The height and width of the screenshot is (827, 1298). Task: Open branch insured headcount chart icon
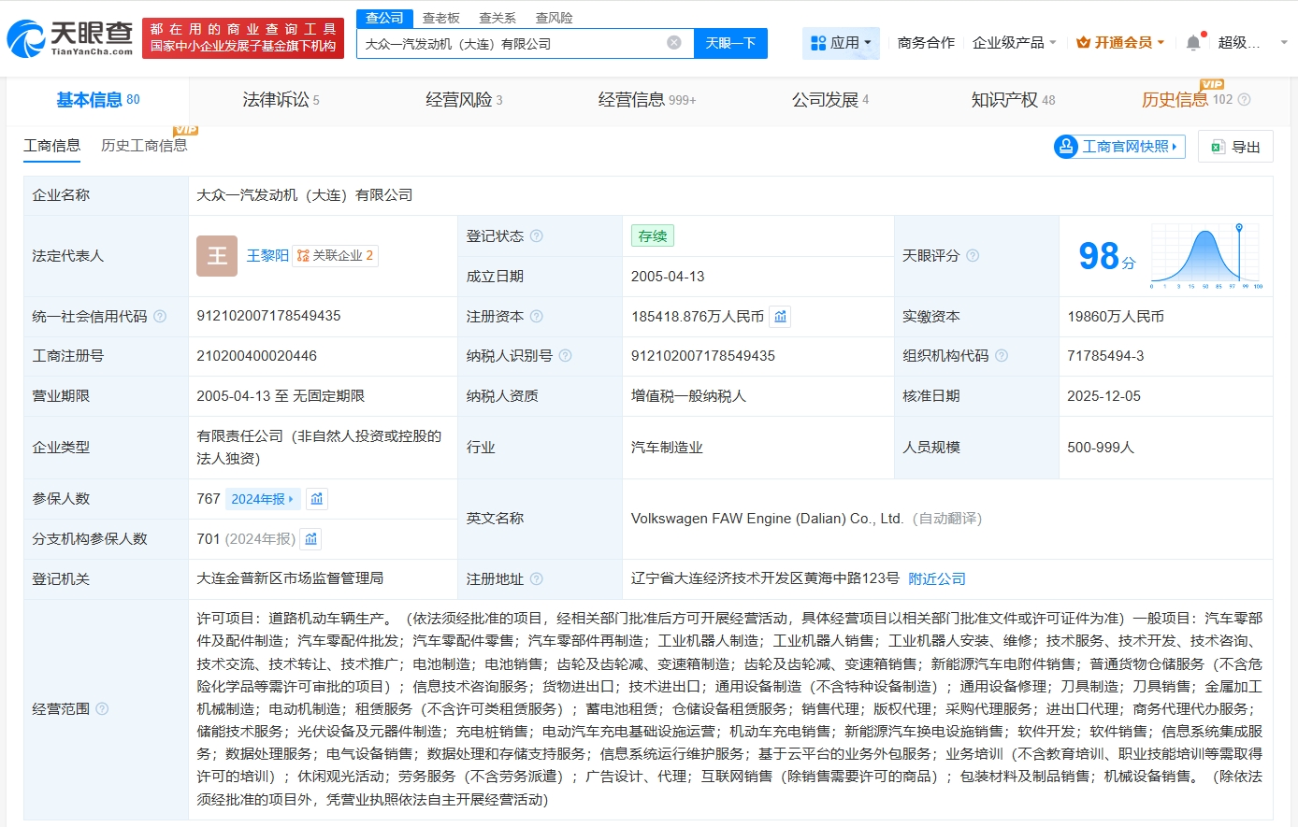[x=311, y=539]
